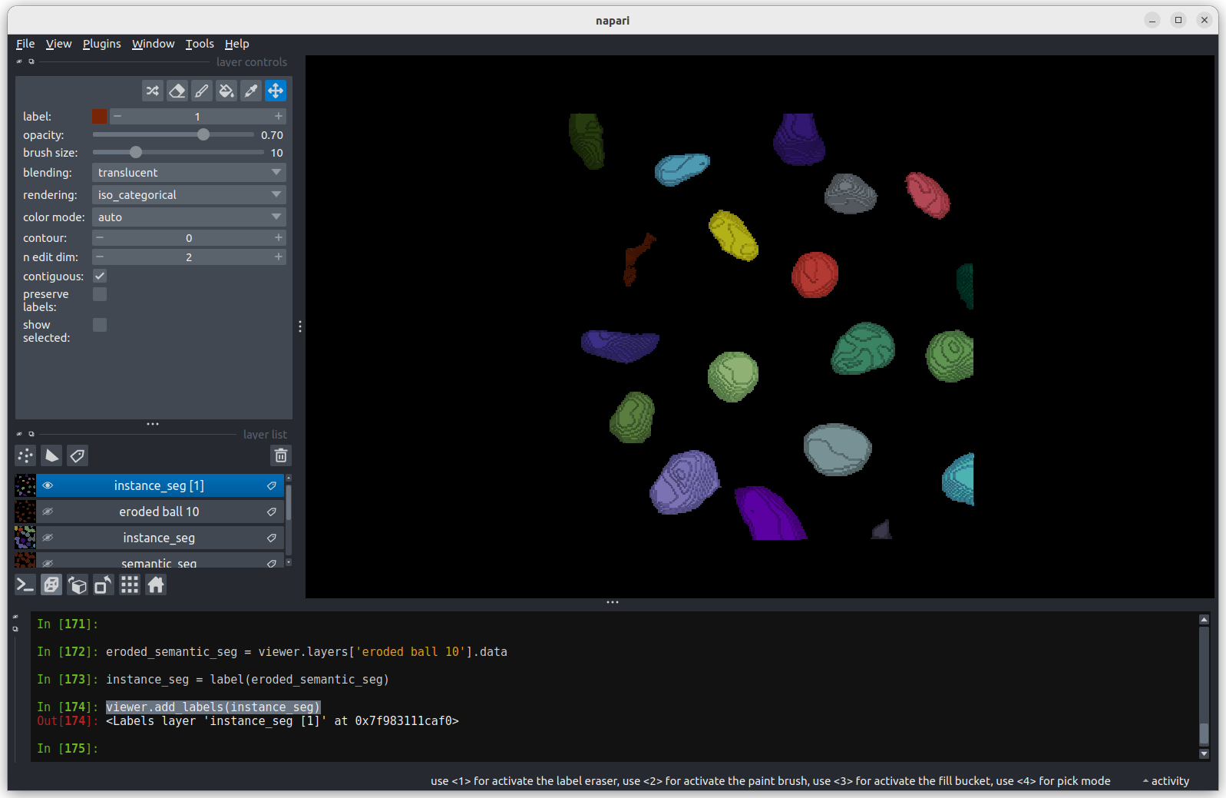Click the In [175] console prompt
Image resolution: width=1226 pixels, height=798 pixels.
(68, 748)
